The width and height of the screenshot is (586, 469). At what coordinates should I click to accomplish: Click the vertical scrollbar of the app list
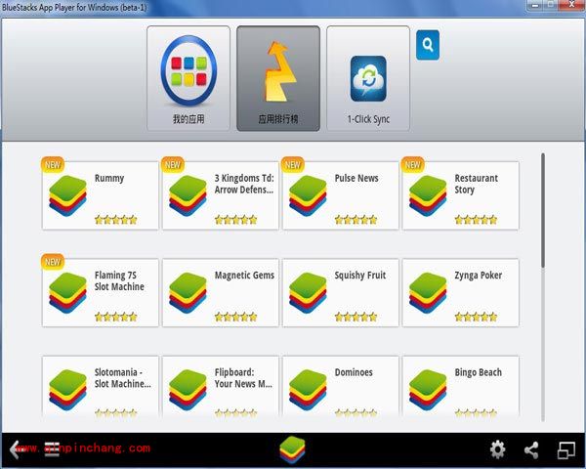(x=543, y=211)
